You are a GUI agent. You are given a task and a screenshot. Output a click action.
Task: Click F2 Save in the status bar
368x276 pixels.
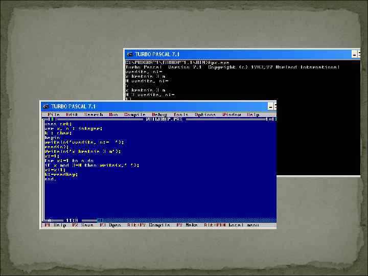(83, 225)
